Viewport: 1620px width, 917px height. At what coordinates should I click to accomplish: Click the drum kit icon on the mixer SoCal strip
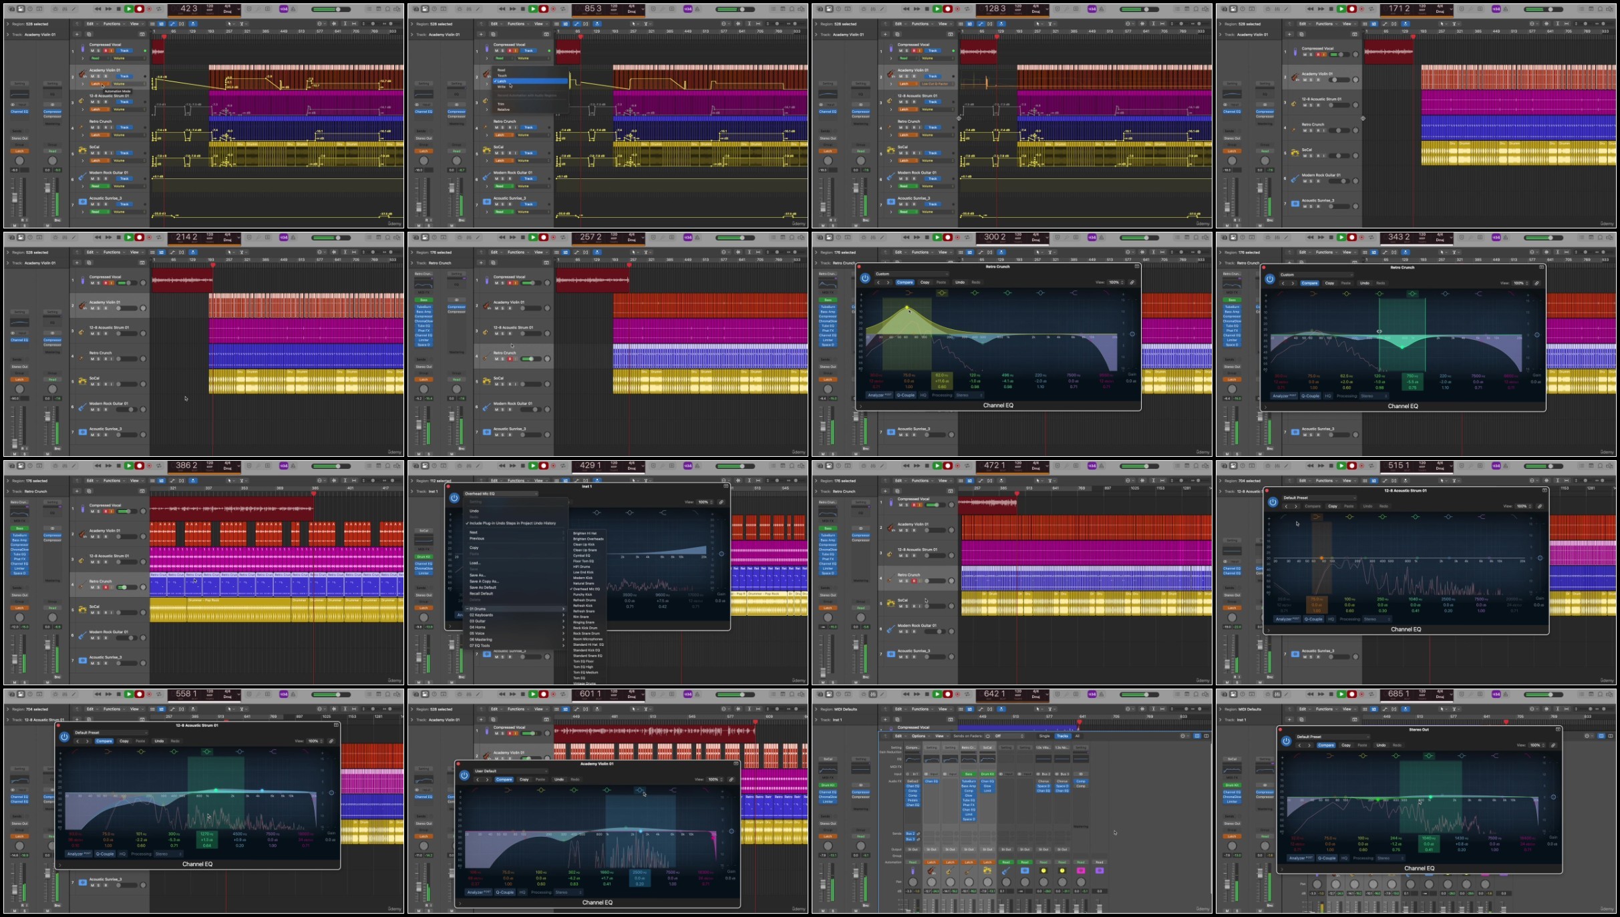point(987,871)
